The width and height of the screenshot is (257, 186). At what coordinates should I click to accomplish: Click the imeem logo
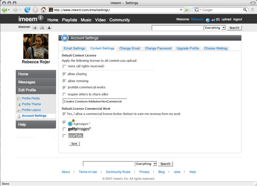tap(31, 19)
